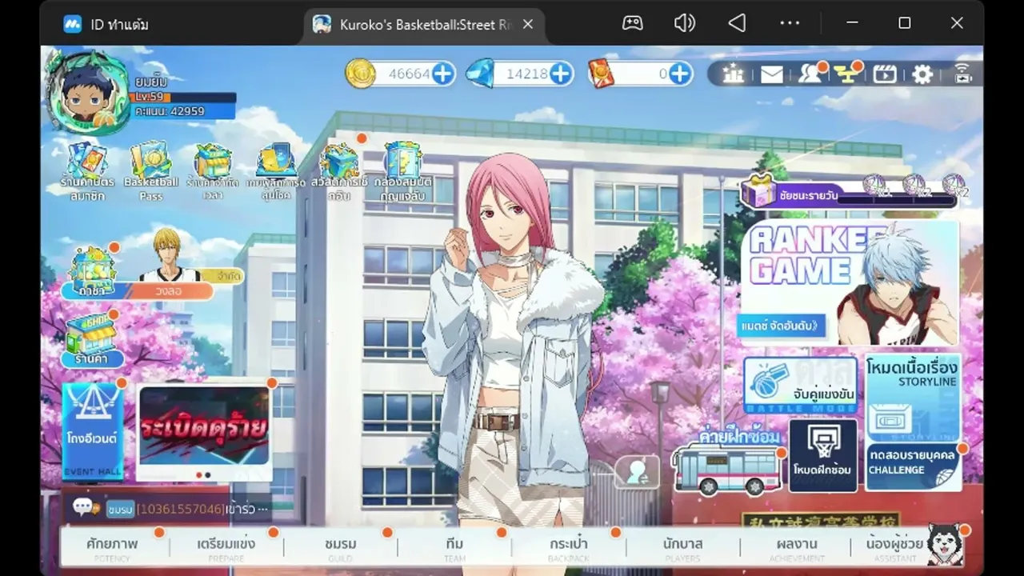Open the player avatar profile
The image size is (1024, 576).
point(86,94)
